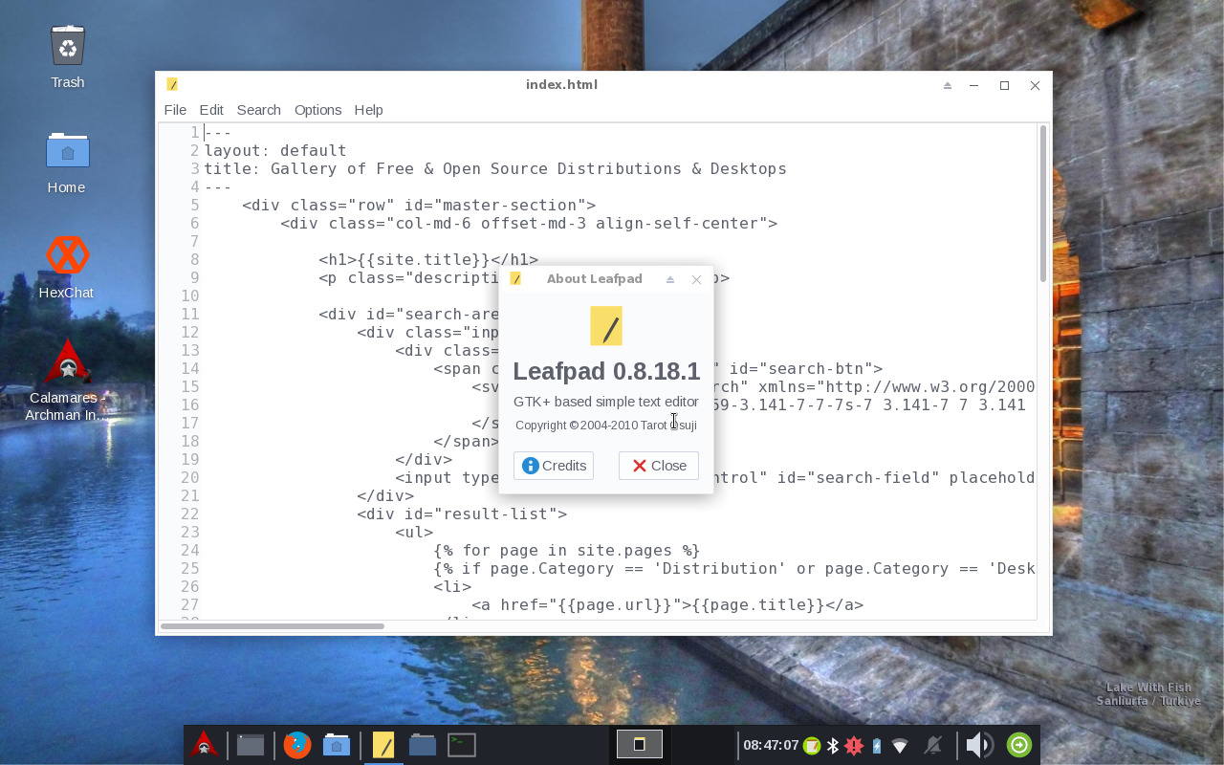Screen dimensions: 1224x765
Task: Toggle mute on the volume speaker icon
Action: pyautogui.click(x=976, y=744)
